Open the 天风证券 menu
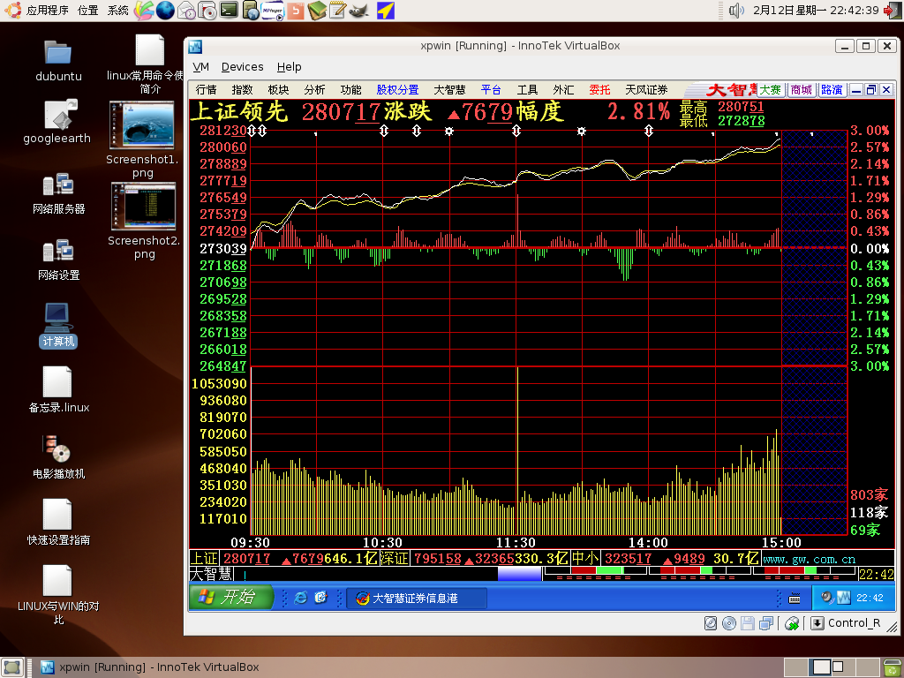This screenshot has width=904, height=678. click(646, 89)
